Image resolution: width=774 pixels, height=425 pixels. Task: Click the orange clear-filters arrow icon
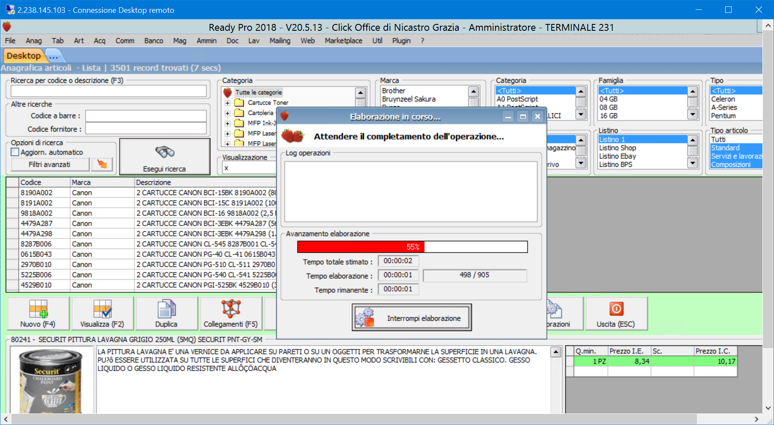click(x=102, y=164)
